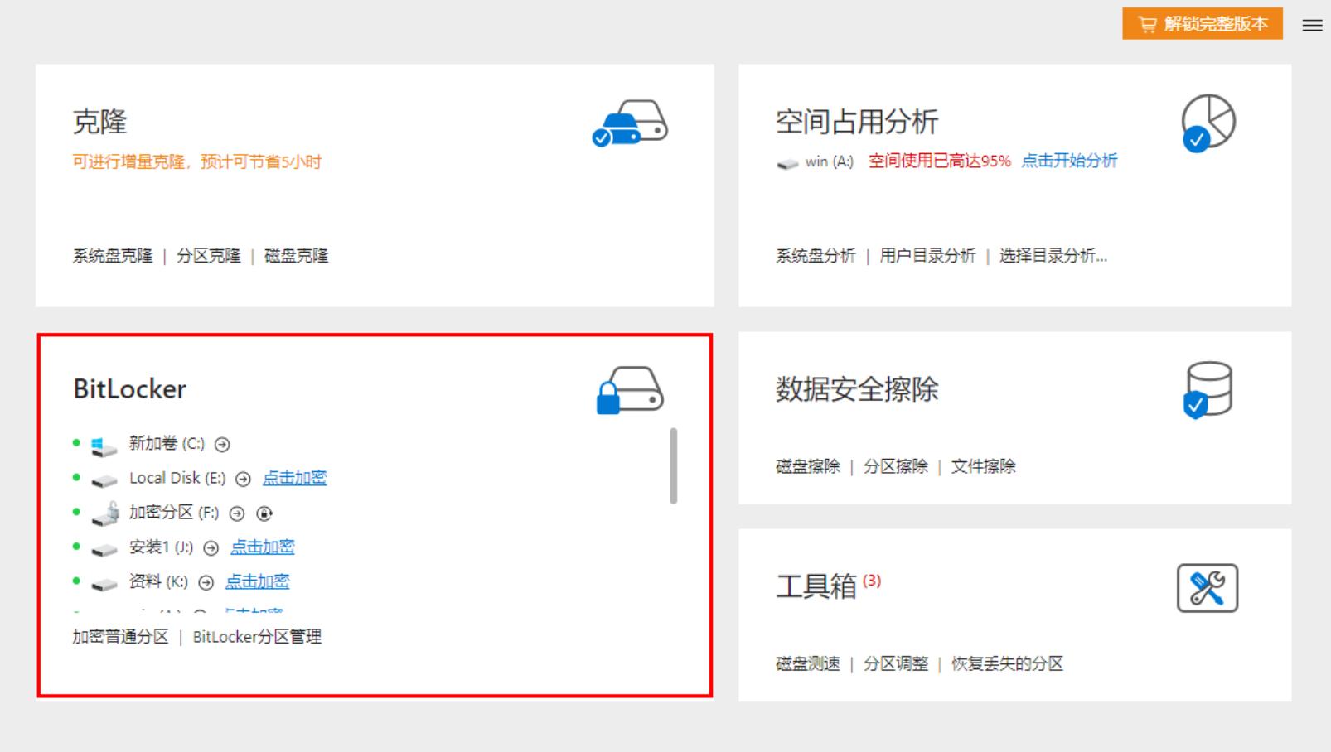The image size is (1331, 752).
Task: Open 选择目录分析 menu option
Action: coord(1053,256)
